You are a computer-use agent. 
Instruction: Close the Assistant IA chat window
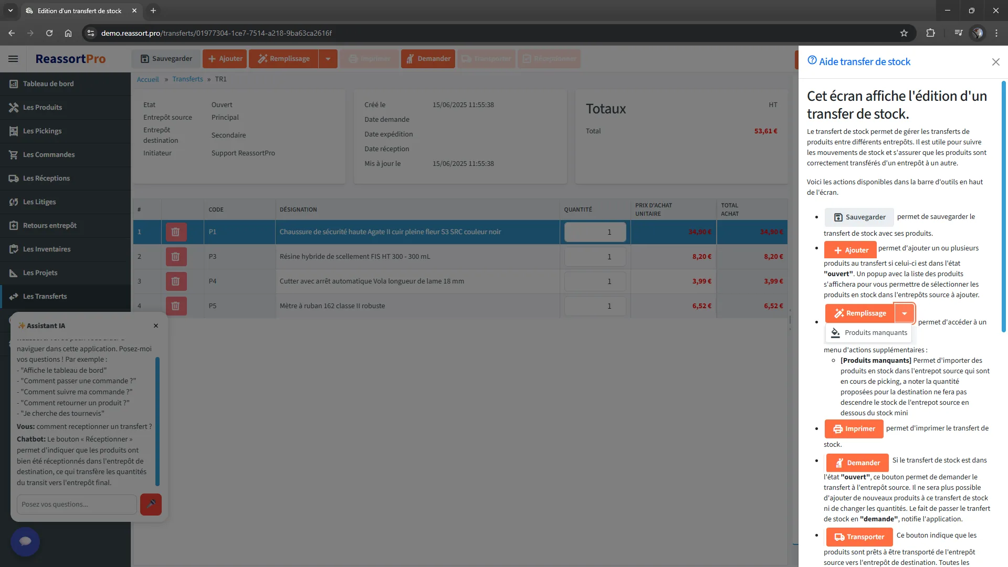click(x=156, y=325)
